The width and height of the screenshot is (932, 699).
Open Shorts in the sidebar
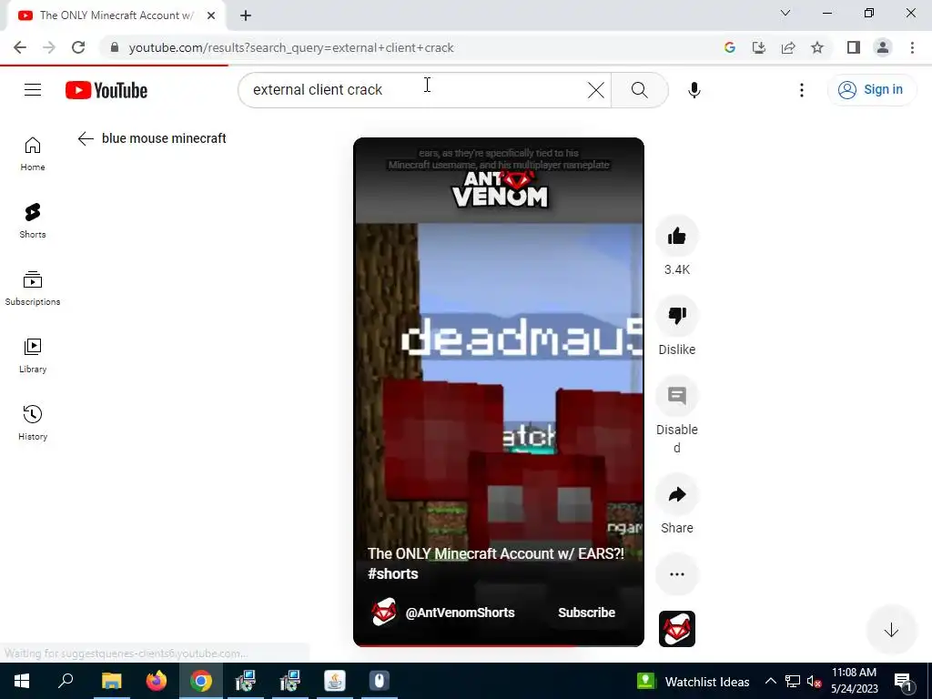point(33,220)
